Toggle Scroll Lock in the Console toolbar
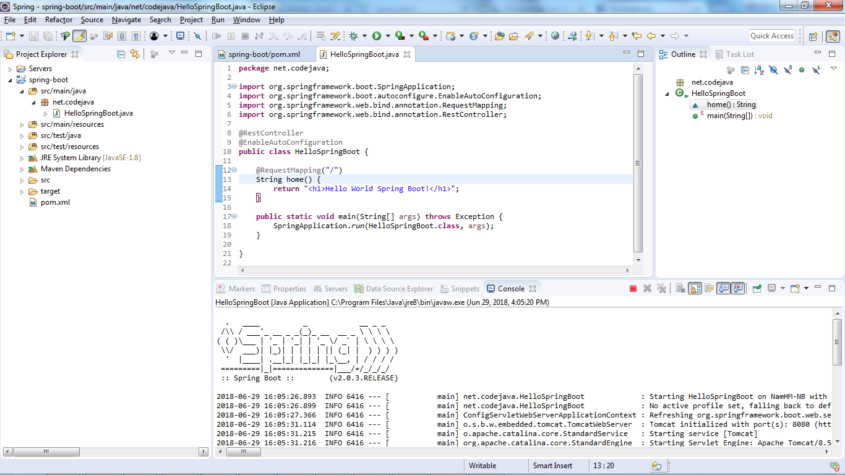845x475 pixels. 695,288
